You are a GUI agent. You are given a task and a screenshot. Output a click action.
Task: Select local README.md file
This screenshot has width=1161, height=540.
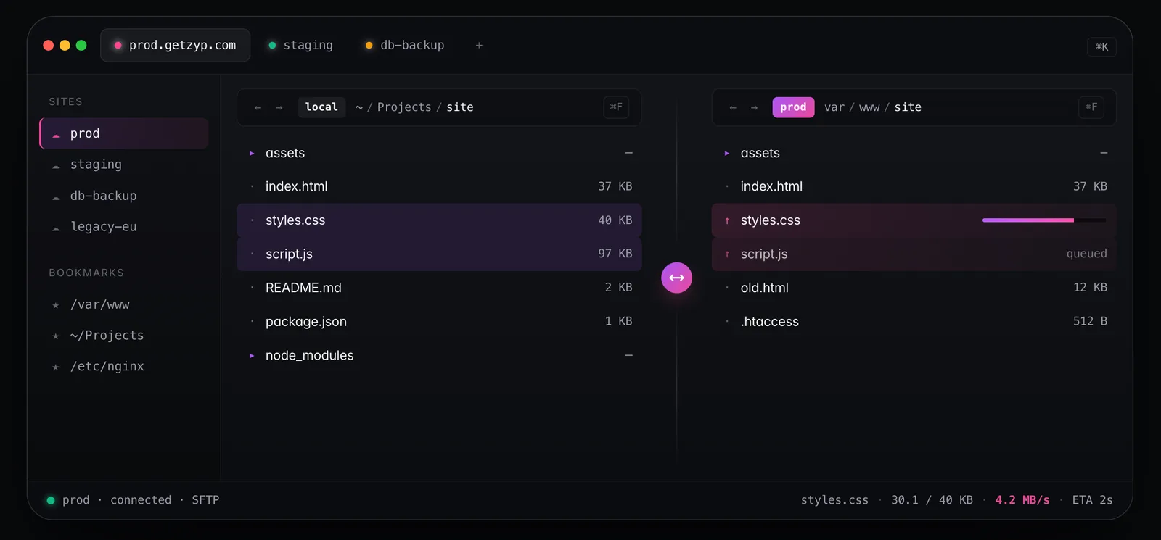439,288
